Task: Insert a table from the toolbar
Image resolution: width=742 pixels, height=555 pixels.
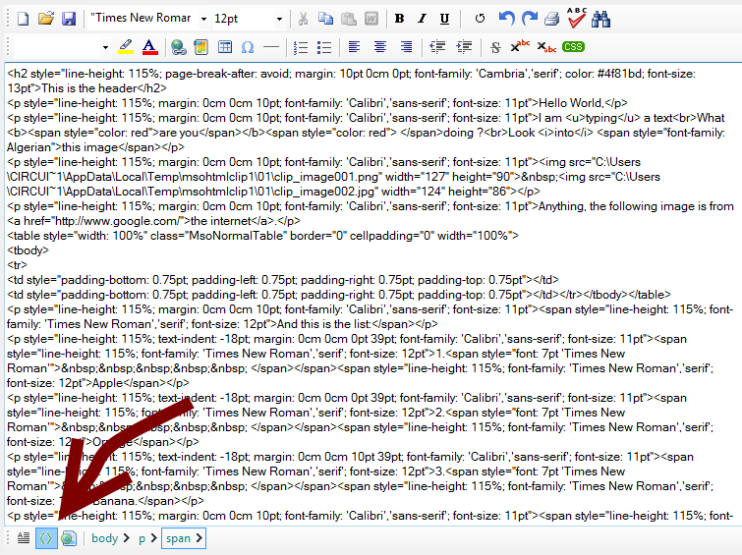Action: (x=225, y=47)
